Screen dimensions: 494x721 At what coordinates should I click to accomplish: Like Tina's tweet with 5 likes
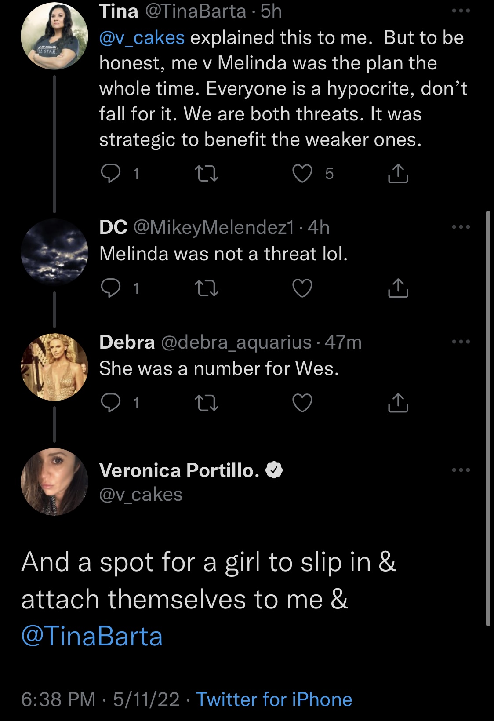[302, 173]
